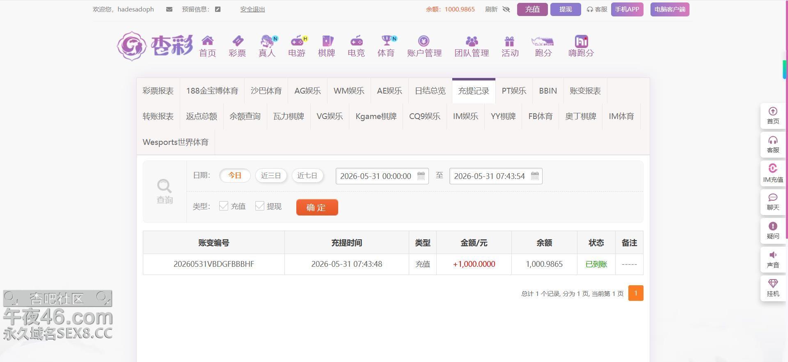Click the 查询 magnifier search icon

165,186
